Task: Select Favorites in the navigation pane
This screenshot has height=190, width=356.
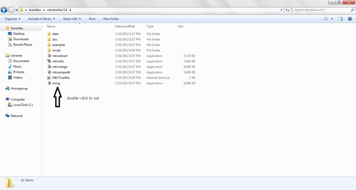Action: click(x=17, y=28)
